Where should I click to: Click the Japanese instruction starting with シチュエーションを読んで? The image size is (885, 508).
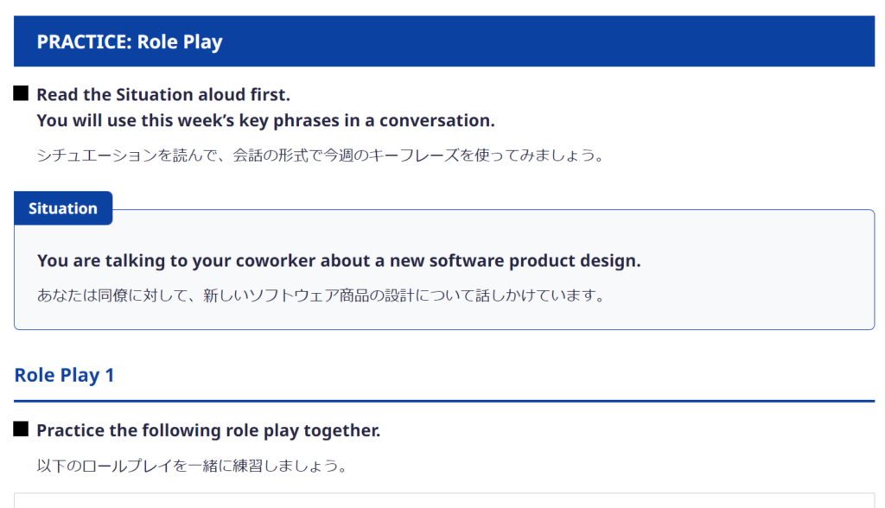click(319, 156)
